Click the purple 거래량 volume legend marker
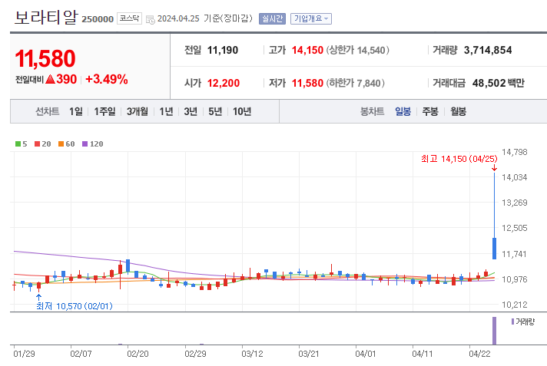 [x=513, y=321]
